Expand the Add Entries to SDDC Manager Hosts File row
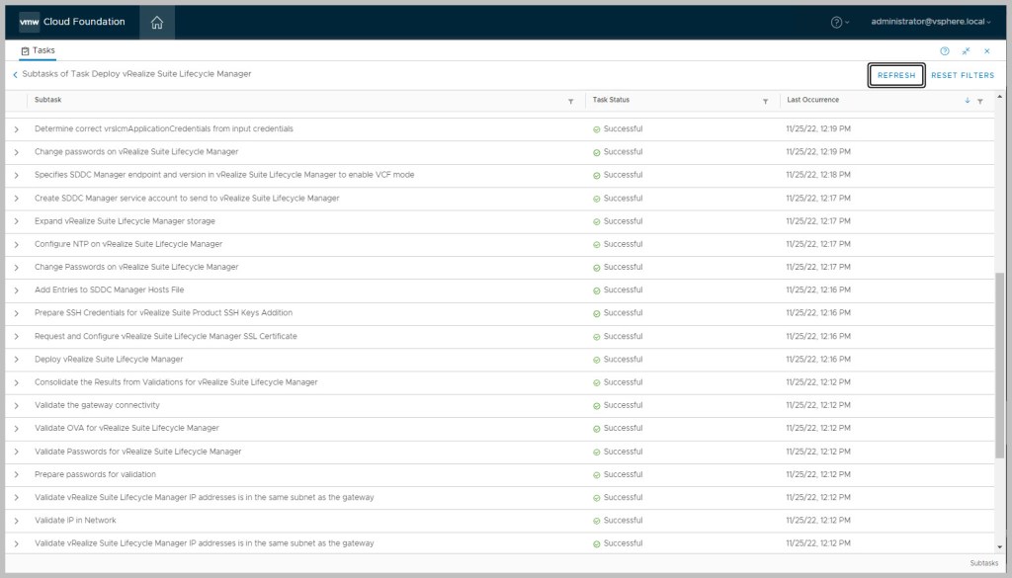The image size is (1012, 578). (16, 290)
